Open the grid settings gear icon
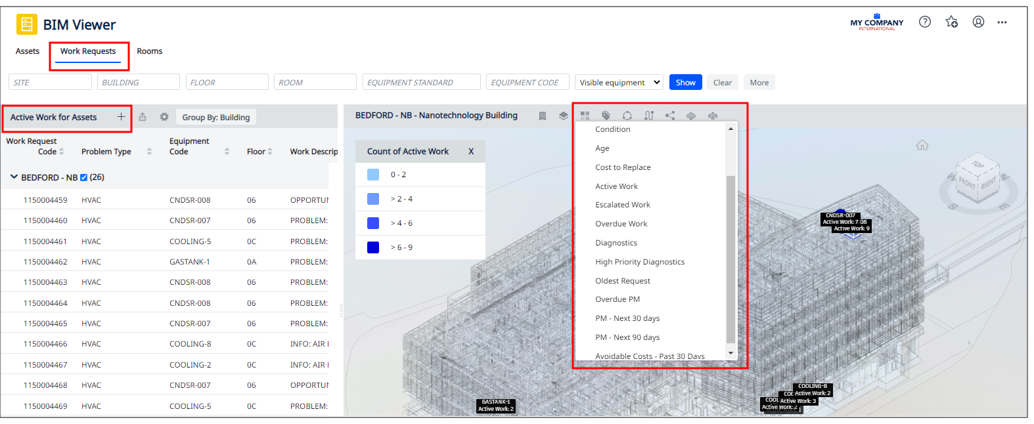1034x424 pixels. (164, 117)
